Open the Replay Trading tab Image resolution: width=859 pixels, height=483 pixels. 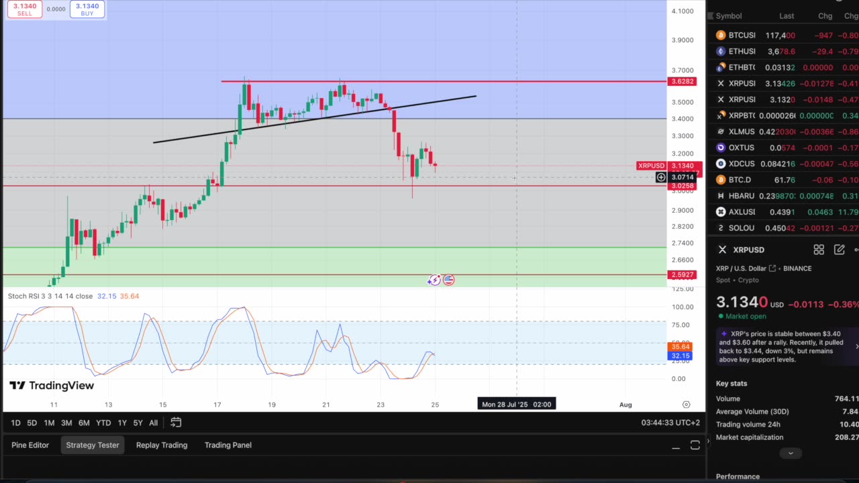[x=162, y=445]
